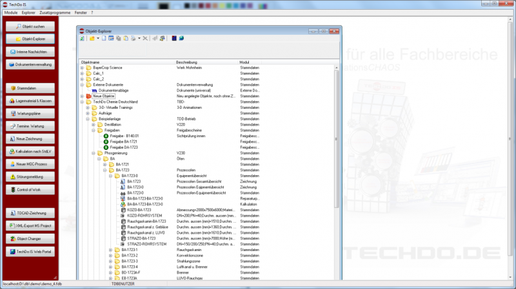
Task: Open the Wartungspläne sidebar button
Action: [x=31, y=113]
